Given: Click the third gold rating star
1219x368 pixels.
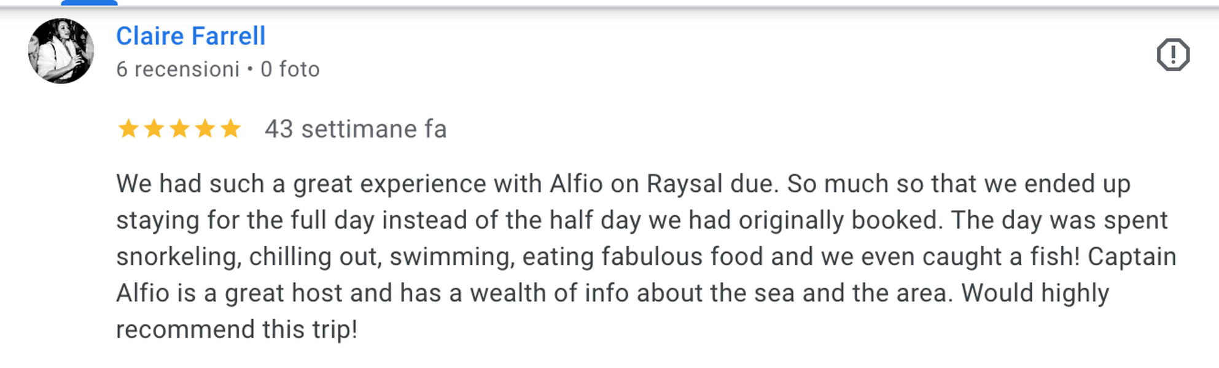Looking at the screenshot, I should [x=179, y=129].
